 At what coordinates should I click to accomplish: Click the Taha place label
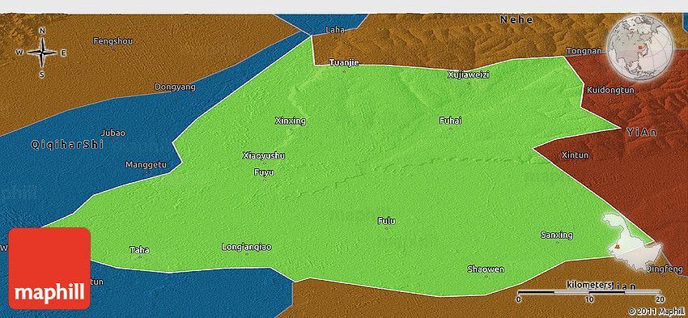[139, 251]
